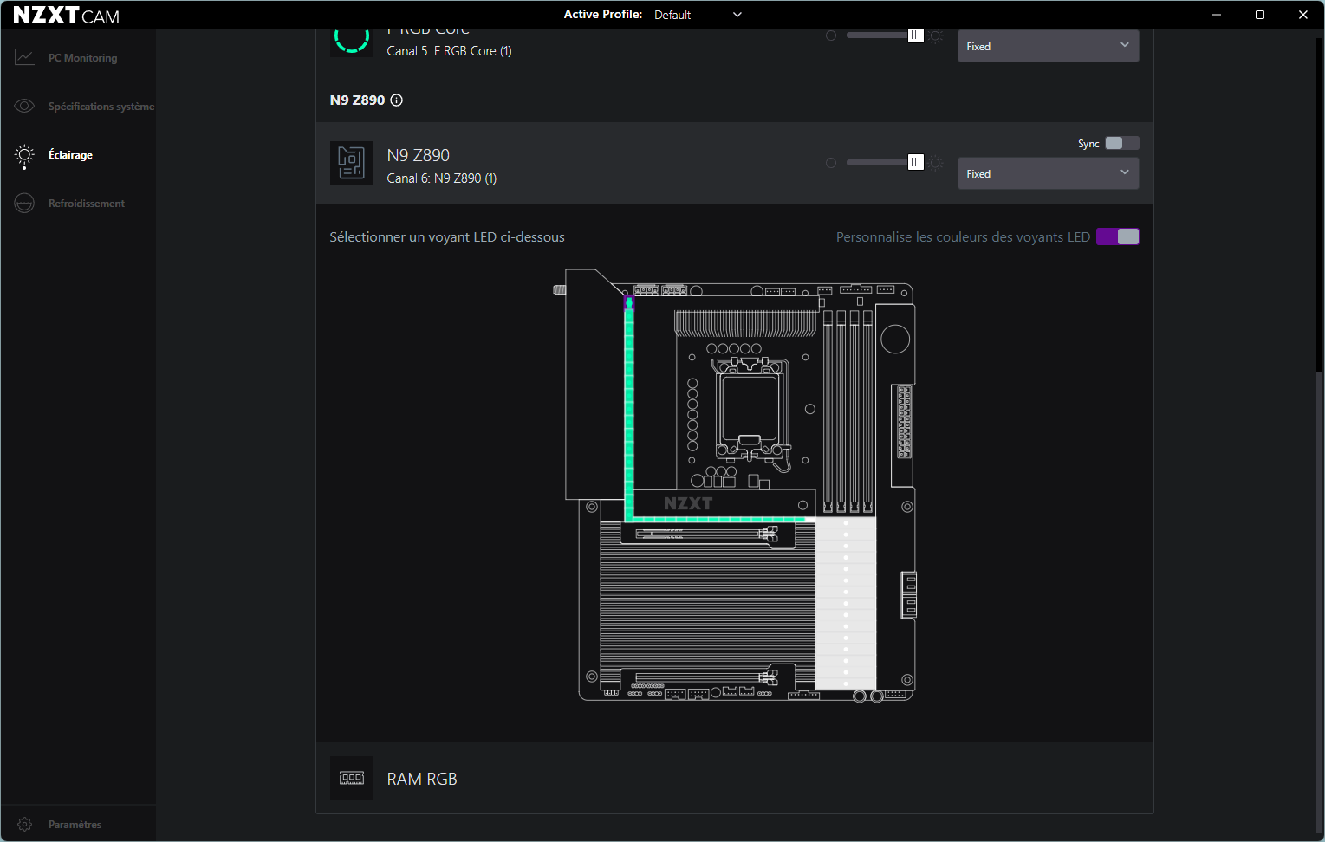
Task: Click the Spécifications système eye icon
Action: [x=24, y=106]
